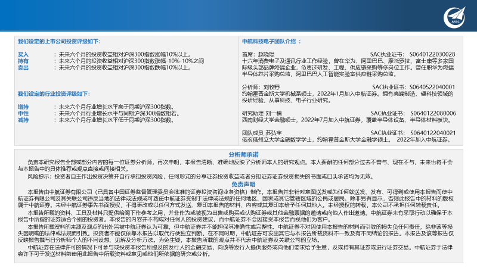Select heading '我们设定的上市公司投资评级如下'

pos(58,41)
